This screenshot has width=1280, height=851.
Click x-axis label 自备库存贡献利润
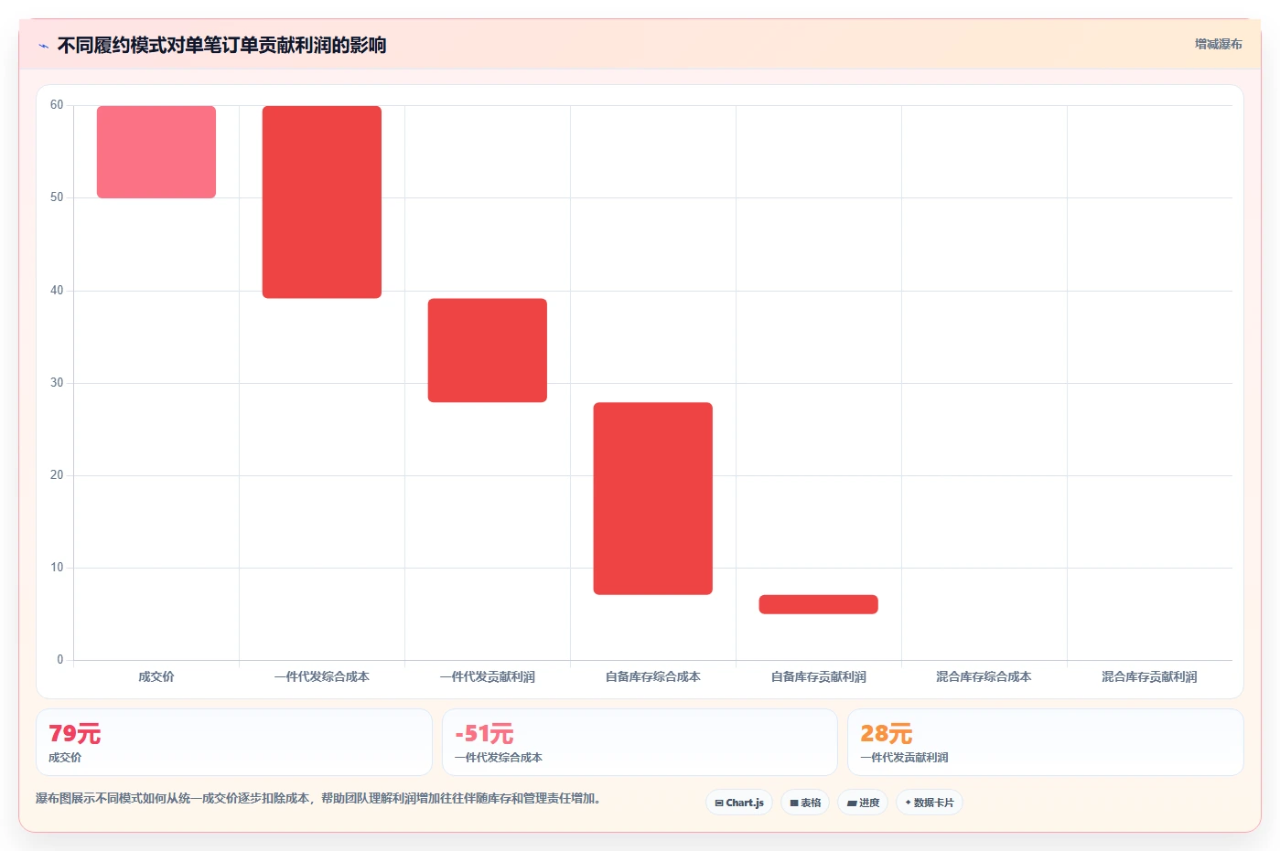(x=819, y=676)
